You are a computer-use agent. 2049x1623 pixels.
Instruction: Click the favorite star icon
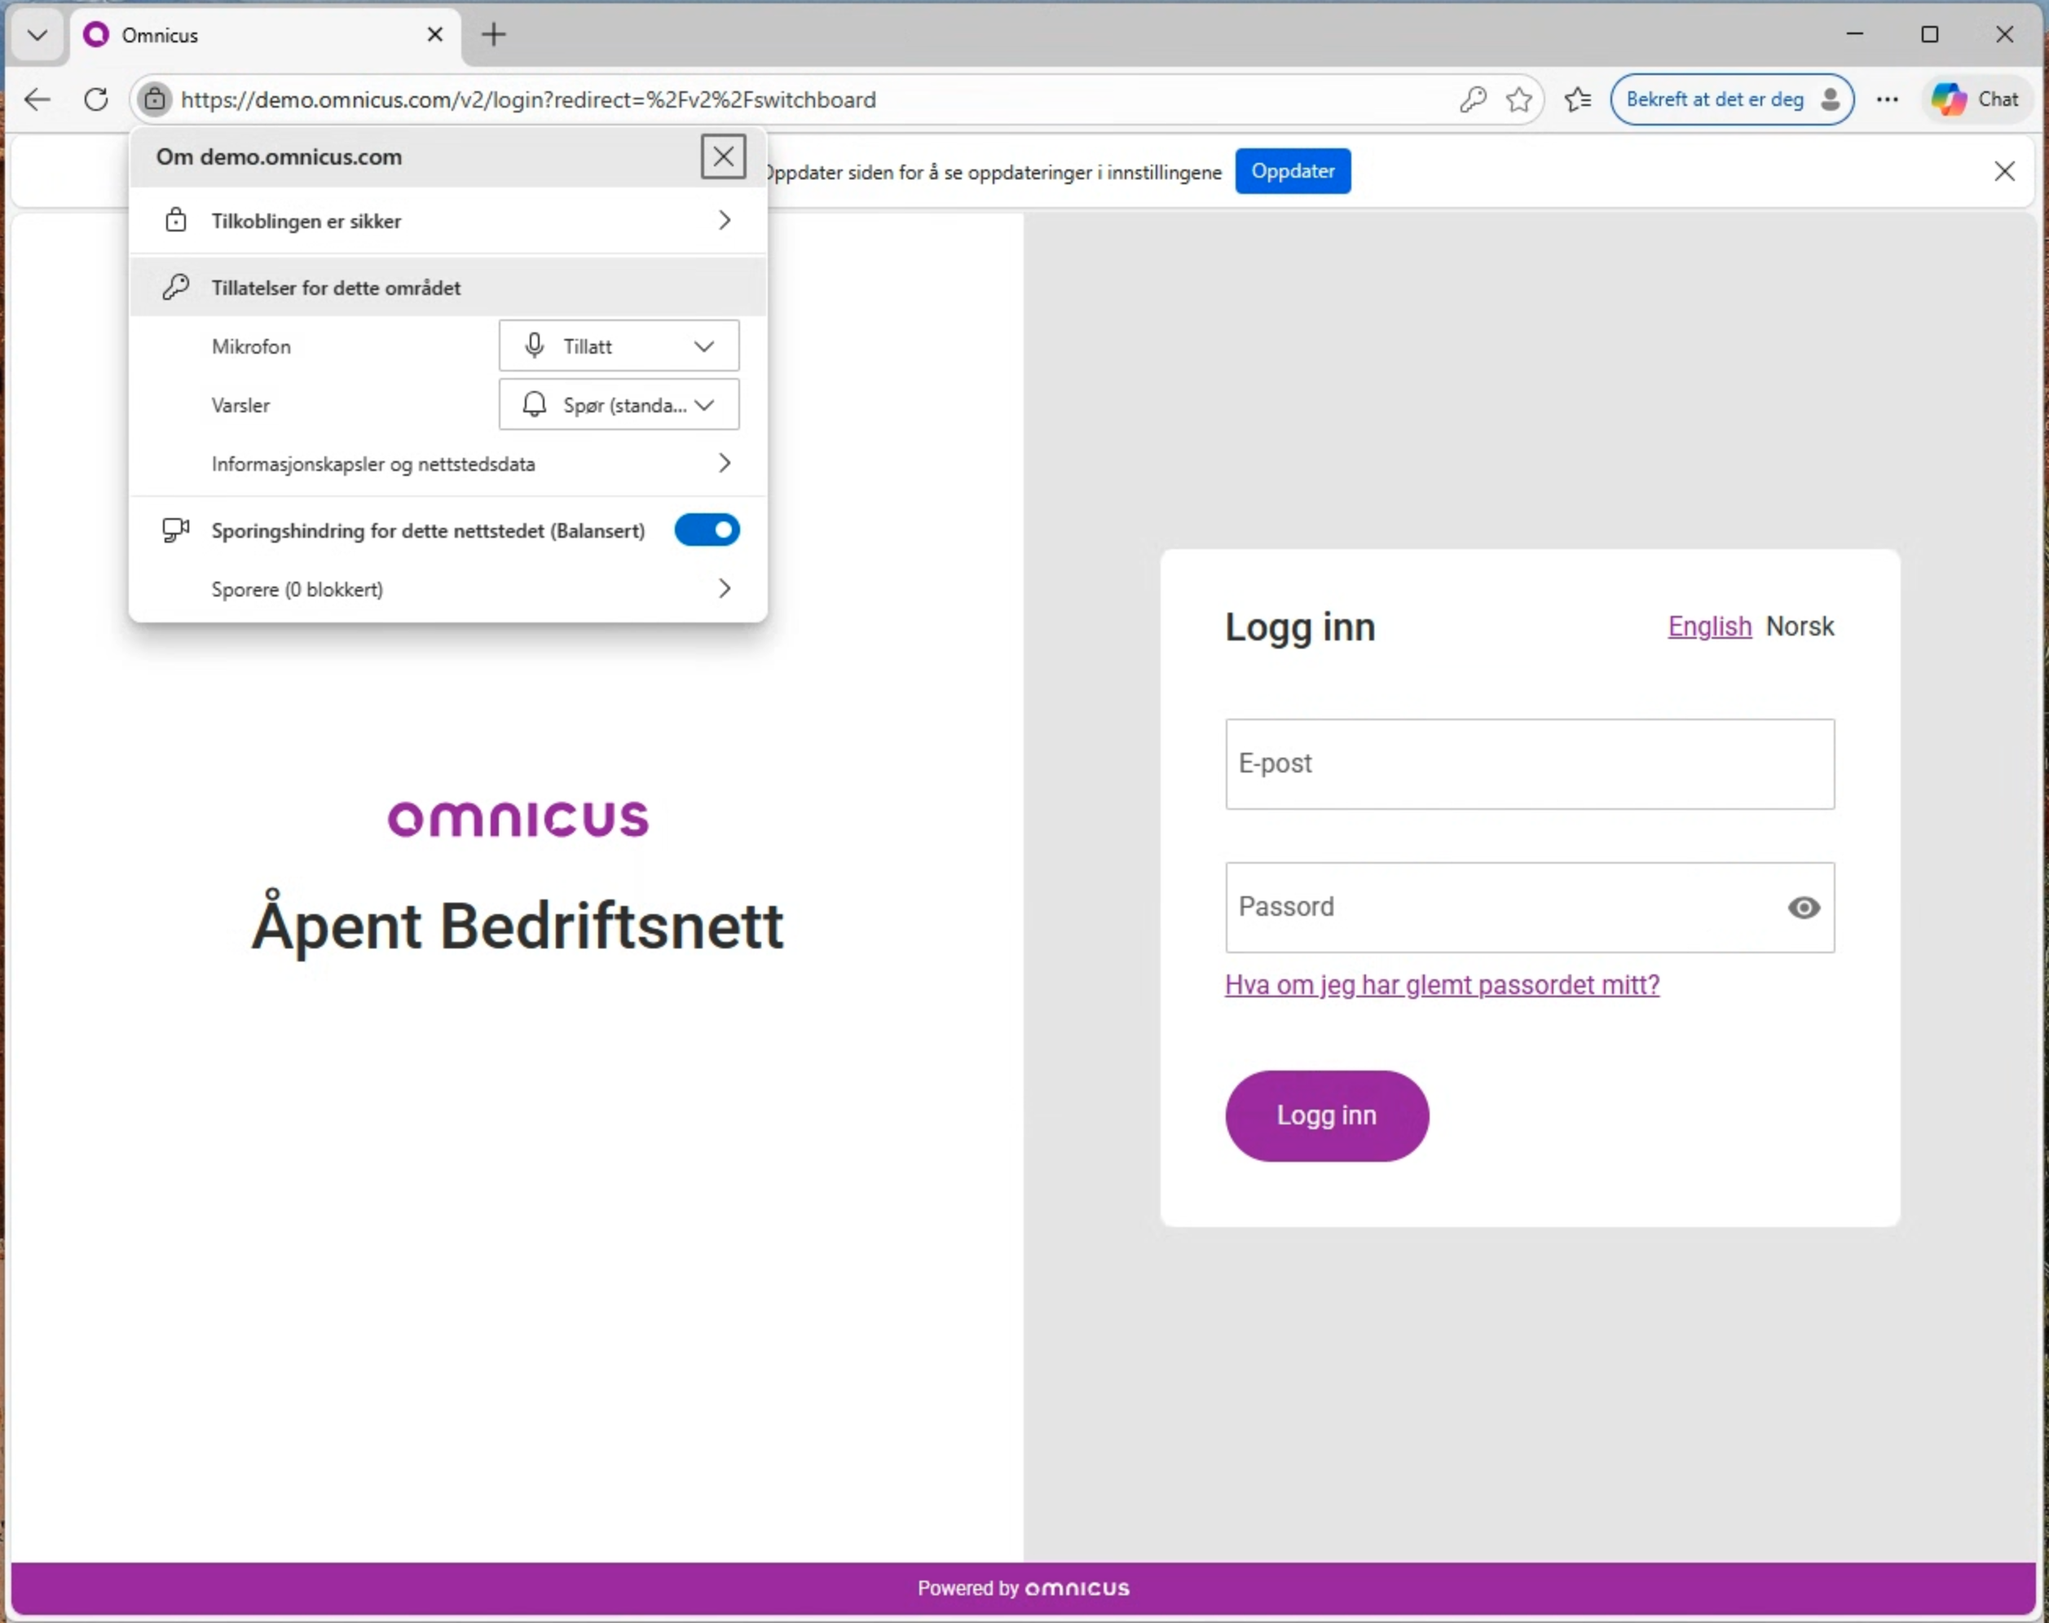(x=1518, y=99)
